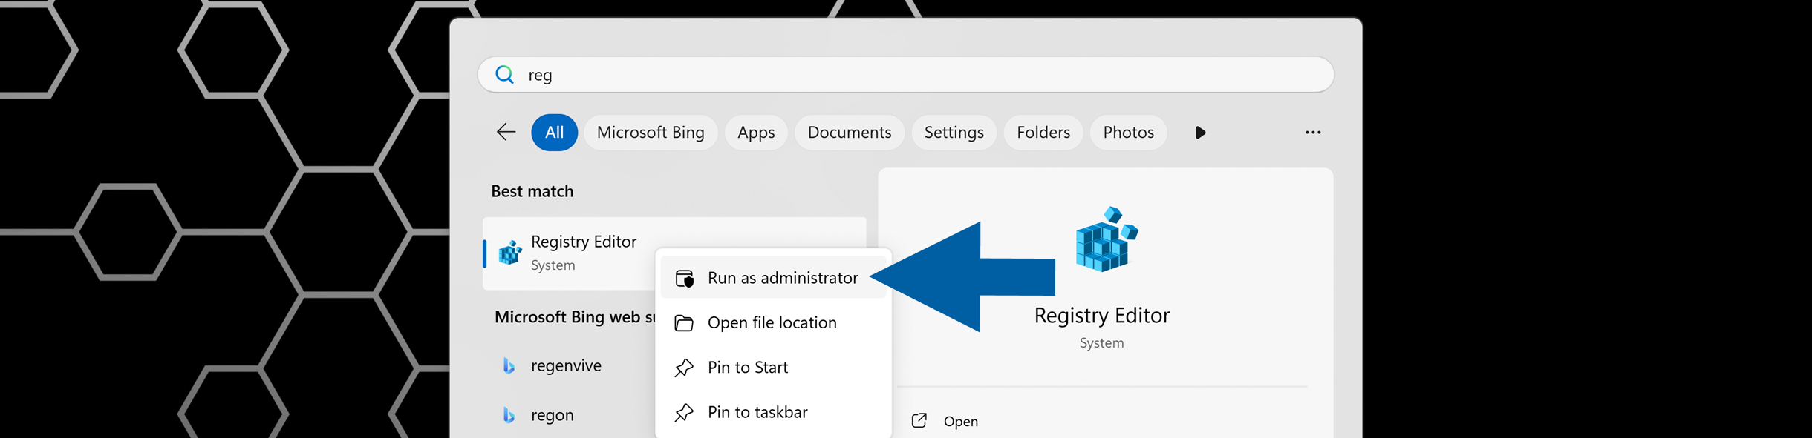Select Pin to Start in context menu
Image resolution: width=1812 pixels, height=438 pixels.
click(x=747, y=368)
